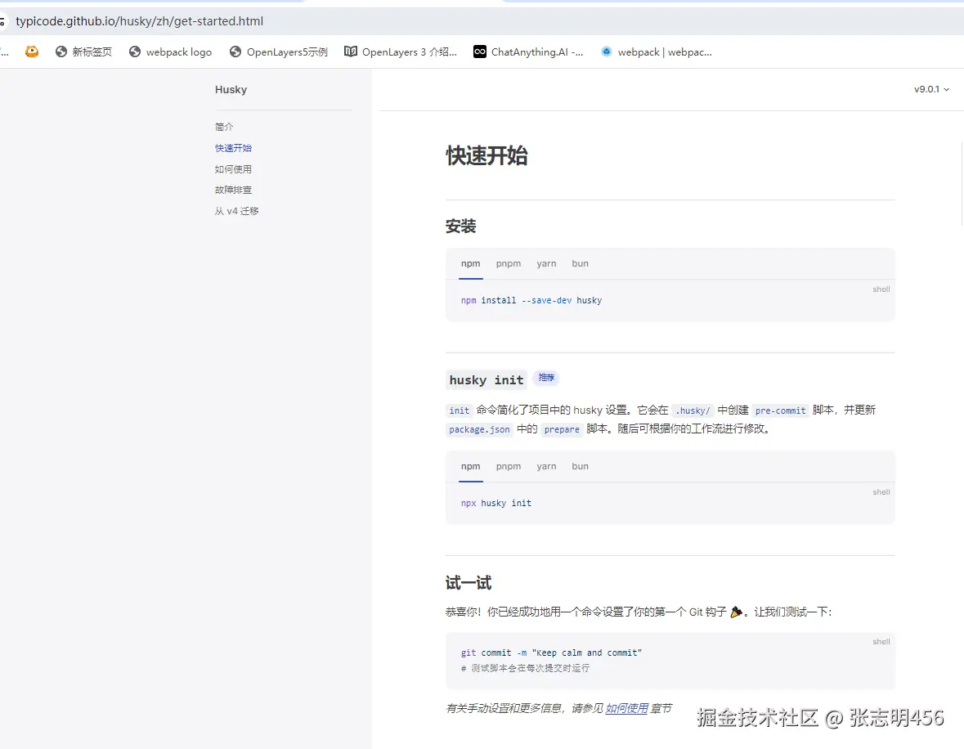This screenshot has width=964, height=749.
Task: Select pnpm tab in the 安装 section
Action: click(x=509, y=263)
